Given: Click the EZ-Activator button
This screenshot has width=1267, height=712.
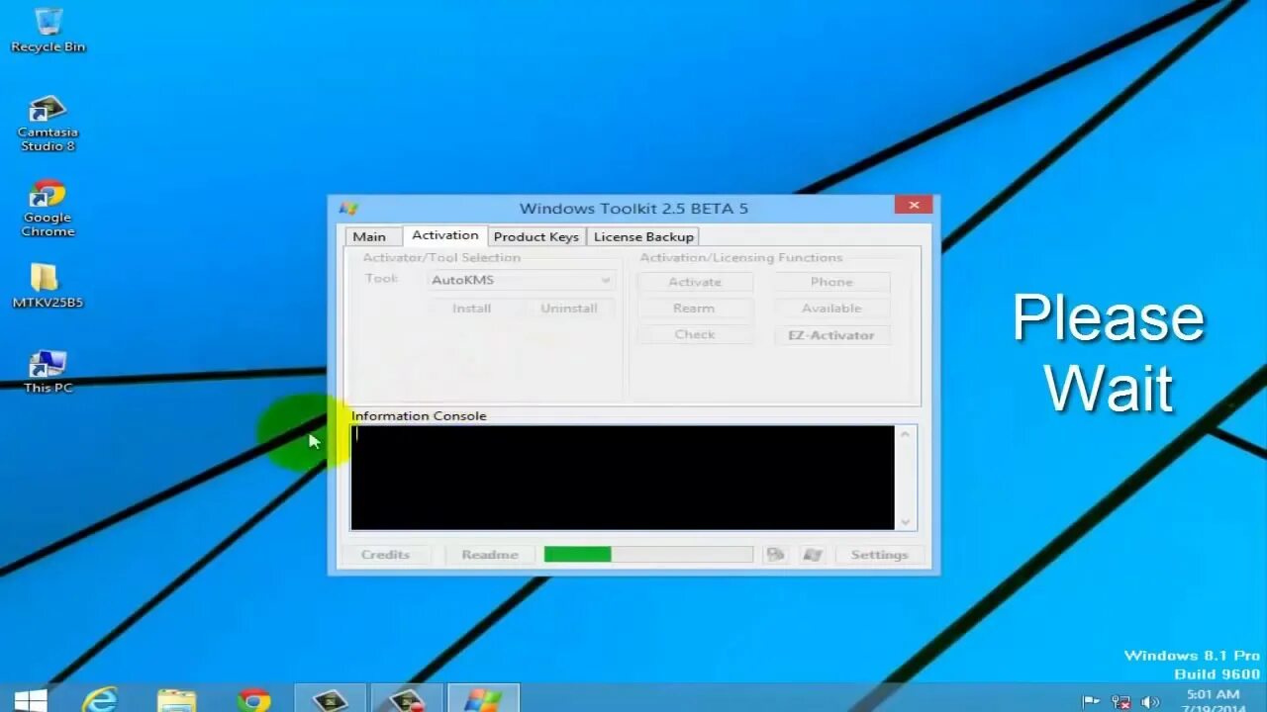Looking at the screenshot, I should pyautogui.click(x=830, y=334).
